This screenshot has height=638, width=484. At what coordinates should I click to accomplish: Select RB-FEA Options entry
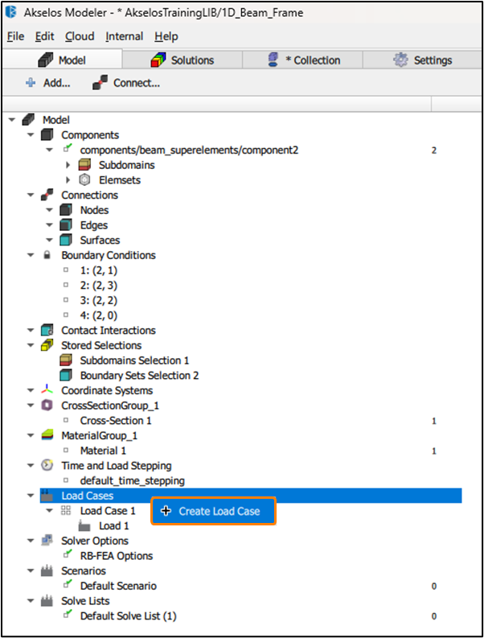tap(117, 555)
